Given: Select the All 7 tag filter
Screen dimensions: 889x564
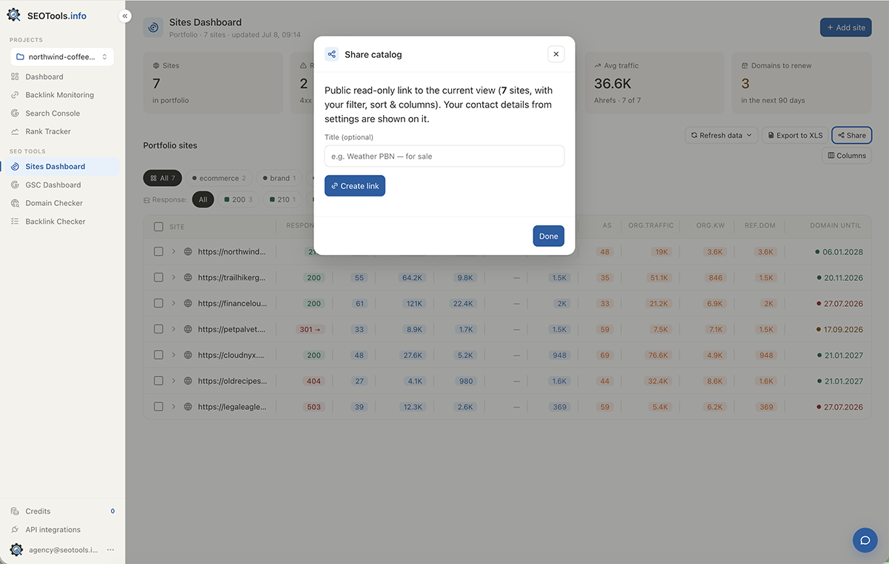Looking at the screenshot, I should (162, 179).
